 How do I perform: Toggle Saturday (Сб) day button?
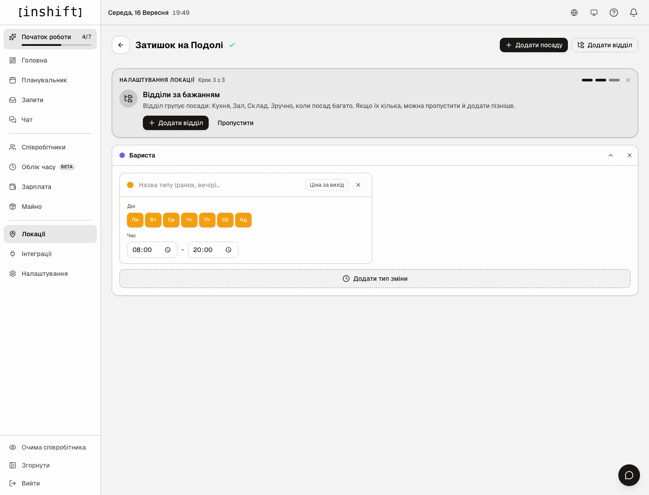(225, 220)
